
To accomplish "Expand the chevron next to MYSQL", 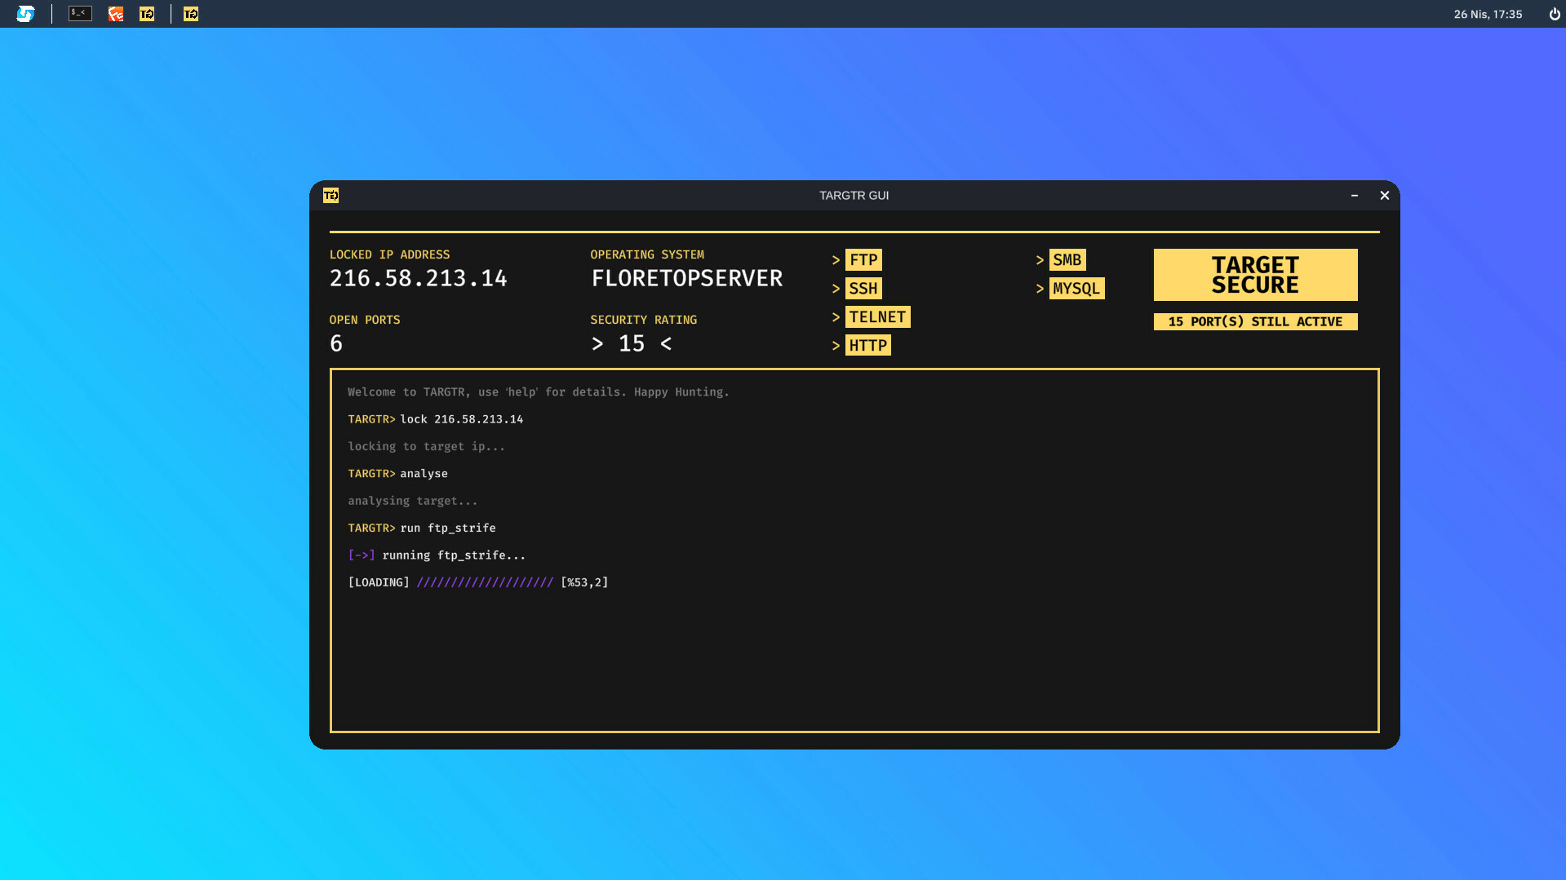I will click(1039, 288).
